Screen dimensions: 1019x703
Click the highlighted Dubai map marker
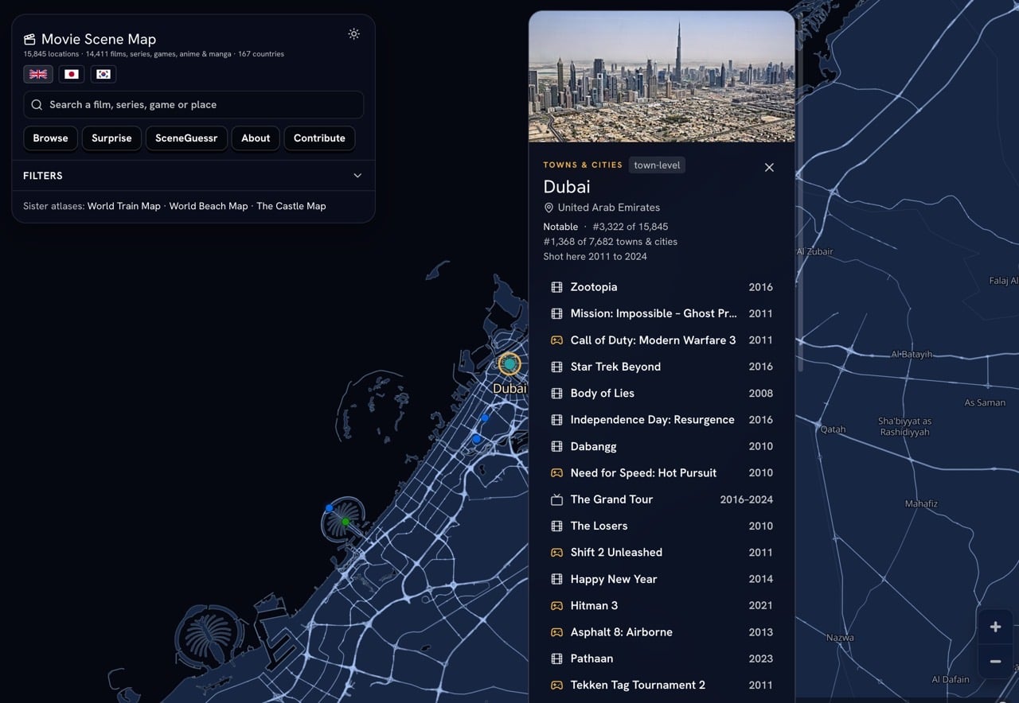coord(509,364)
